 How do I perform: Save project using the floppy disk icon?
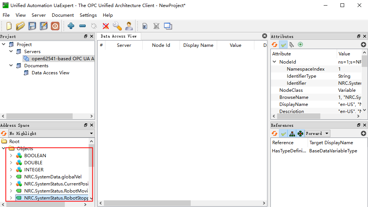pos(32,26)
